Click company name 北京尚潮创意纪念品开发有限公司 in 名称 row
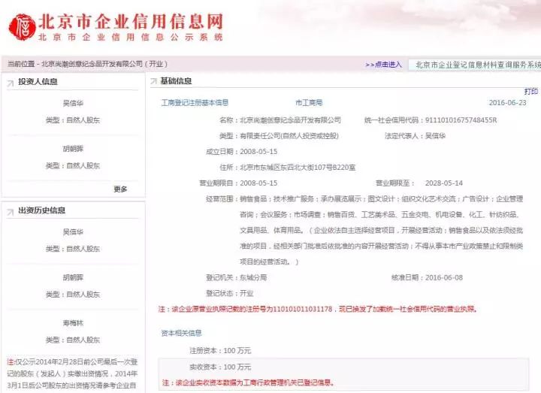Screen dimensions: 541x393 291,120
